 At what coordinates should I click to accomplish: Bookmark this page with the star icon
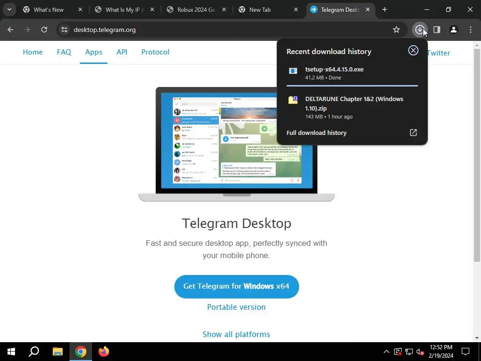pyautogui.click(x=396, y=30)
